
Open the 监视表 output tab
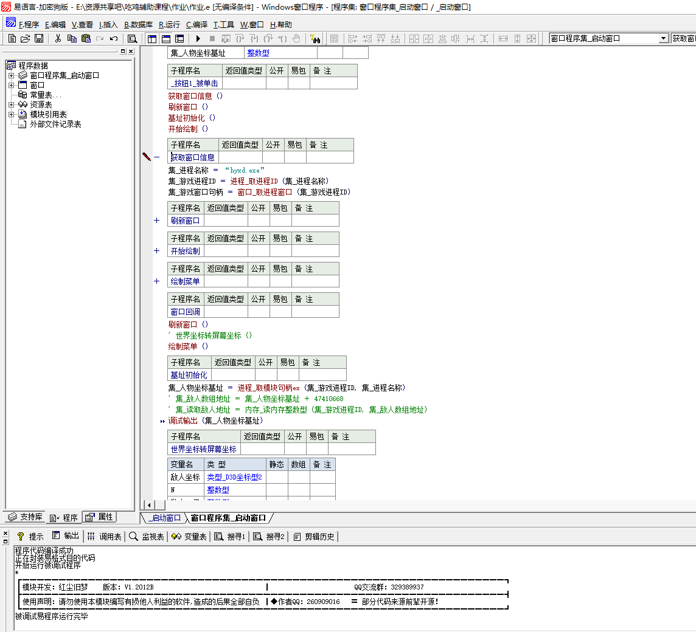[147, 537]
